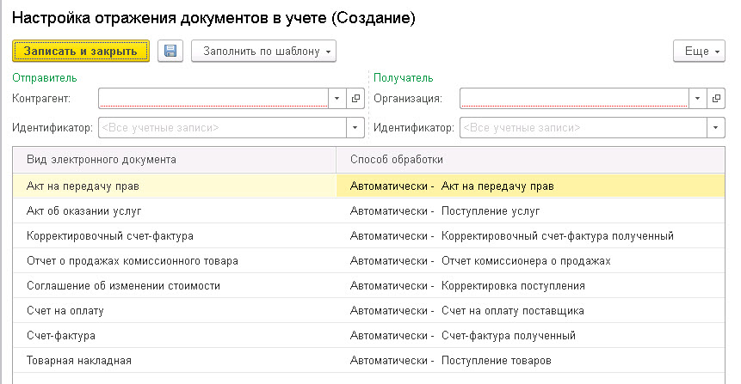
Task: Click into the Контрагент input field
Action: click(x=213, y=99)
